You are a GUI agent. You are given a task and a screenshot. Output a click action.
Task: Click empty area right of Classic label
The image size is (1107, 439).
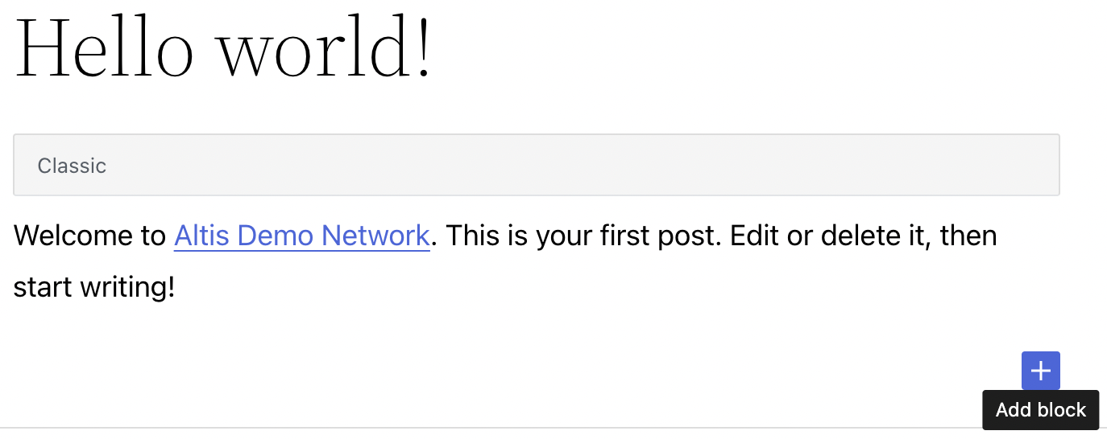[580, 165]
